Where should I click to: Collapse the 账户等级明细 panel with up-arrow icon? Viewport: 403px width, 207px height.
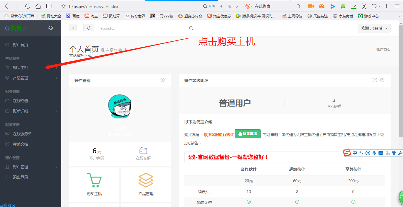(382, 80)
